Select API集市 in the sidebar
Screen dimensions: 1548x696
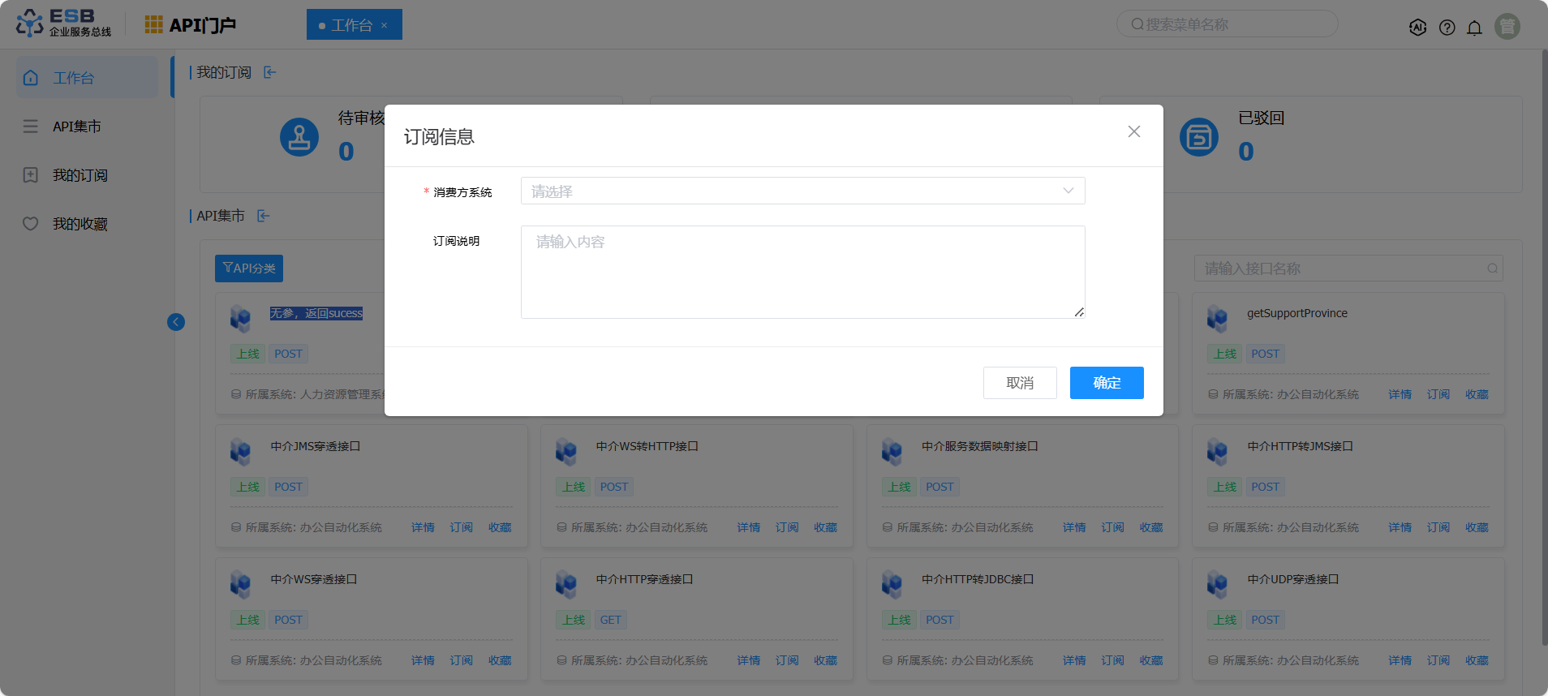click(x=77, y=127)
